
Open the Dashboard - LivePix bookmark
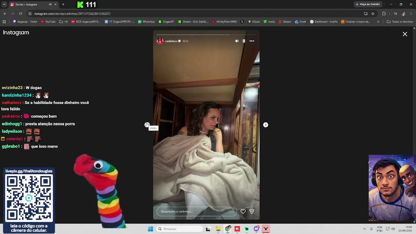324,22
